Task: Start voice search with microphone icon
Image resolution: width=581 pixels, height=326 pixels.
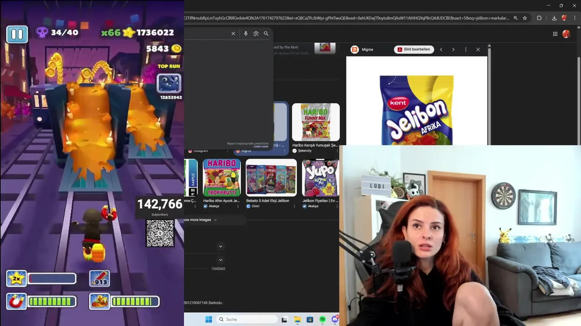Action: 246,34
